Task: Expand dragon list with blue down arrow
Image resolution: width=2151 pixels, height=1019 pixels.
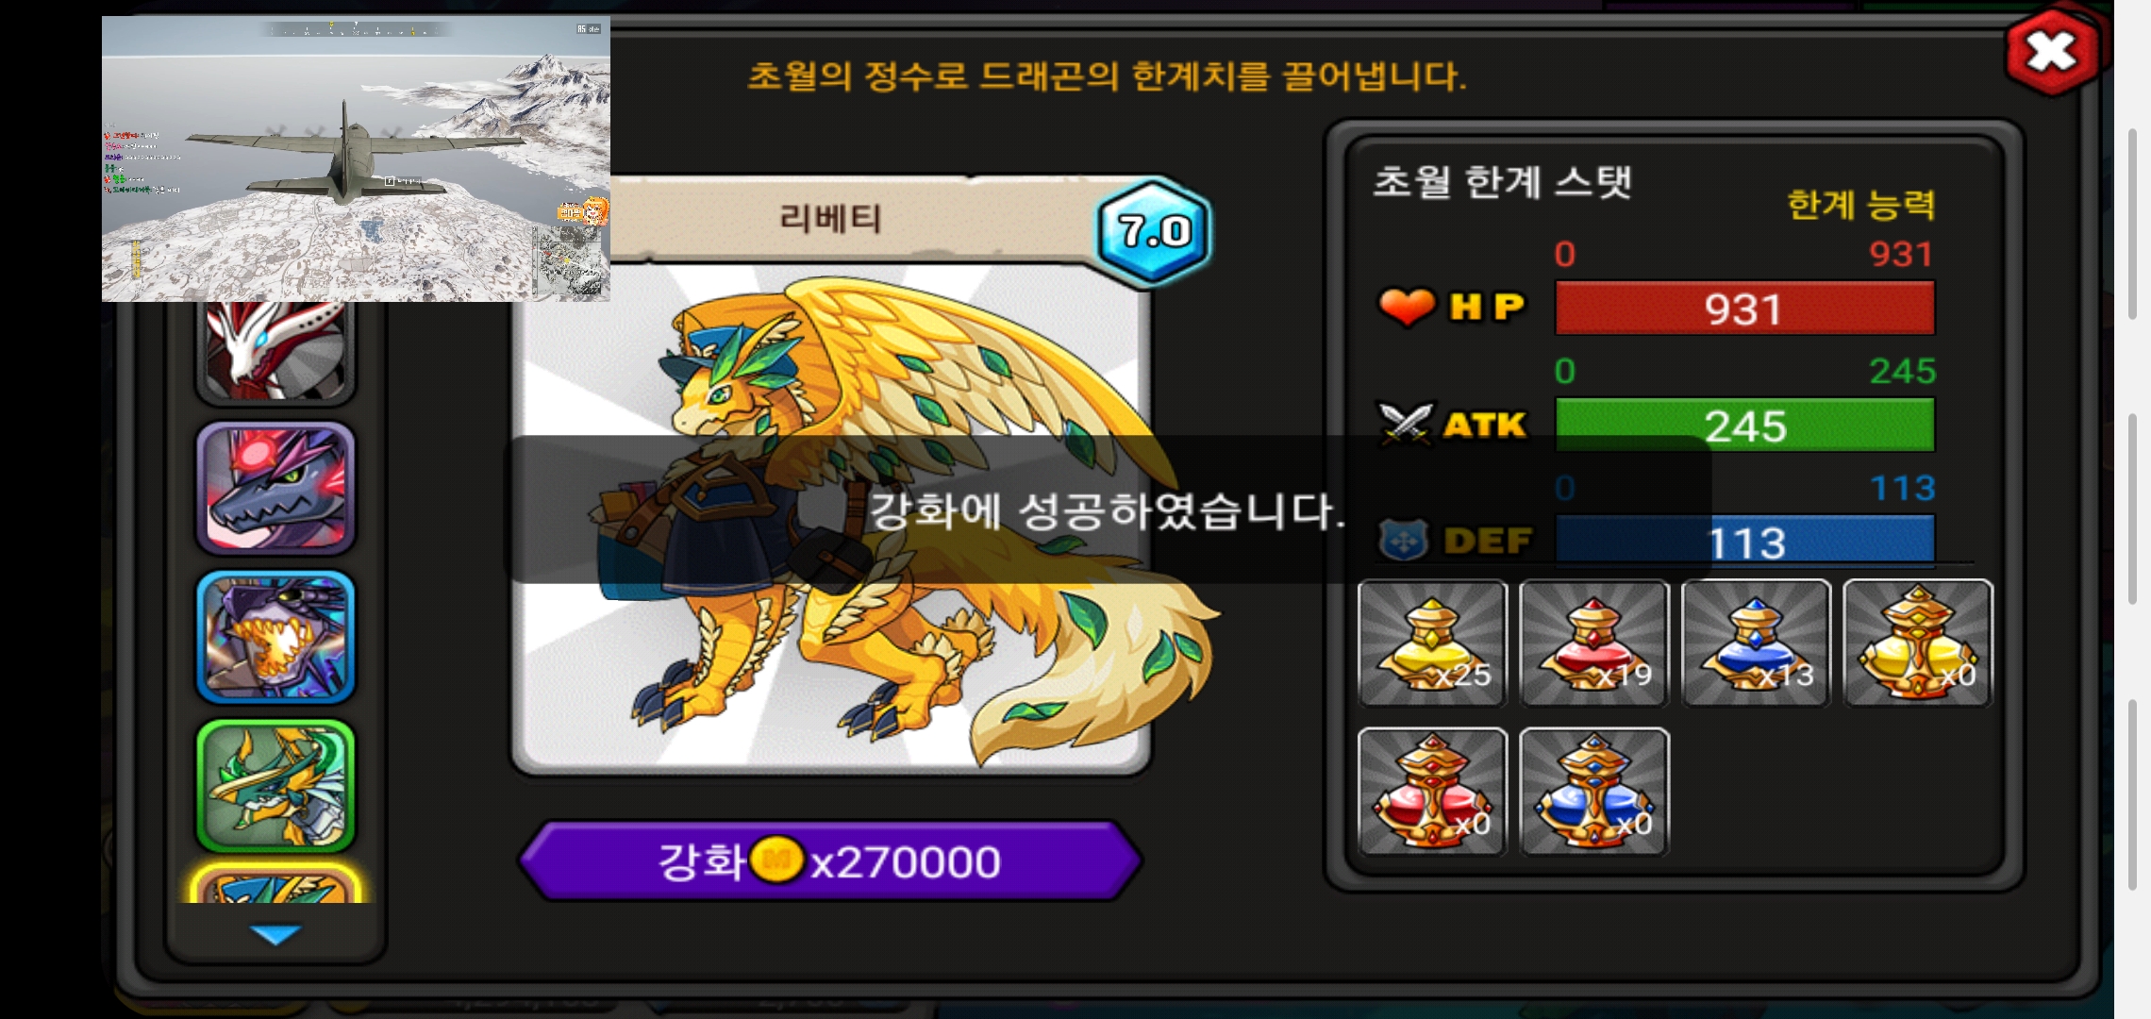Action: click(x=275, y=934)
